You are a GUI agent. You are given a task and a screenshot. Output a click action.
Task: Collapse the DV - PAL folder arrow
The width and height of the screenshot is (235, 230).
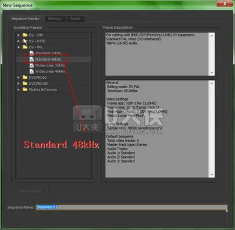tap(18, 47)
